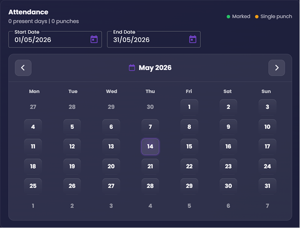Image resolution: width=300 pixels, height=228 pixels.
Task: Select May 26 in the calendar
Action: [x=72, y=186]
